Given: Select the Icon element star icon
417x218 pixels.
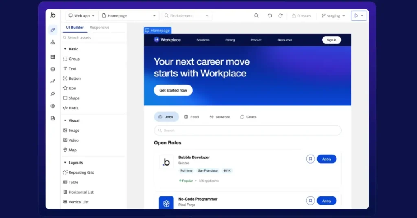Looking at the screenshot, I should pos(65,88).
